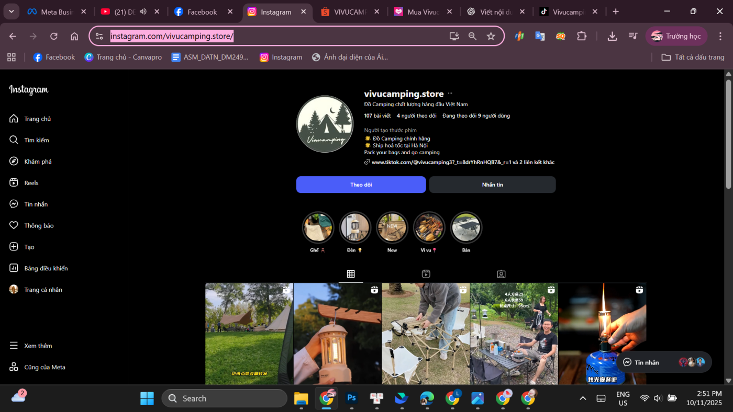The width and height of the screenshot is (733, 412).
Task: Open Cũng của Meta menu
Action: (37, 367)
